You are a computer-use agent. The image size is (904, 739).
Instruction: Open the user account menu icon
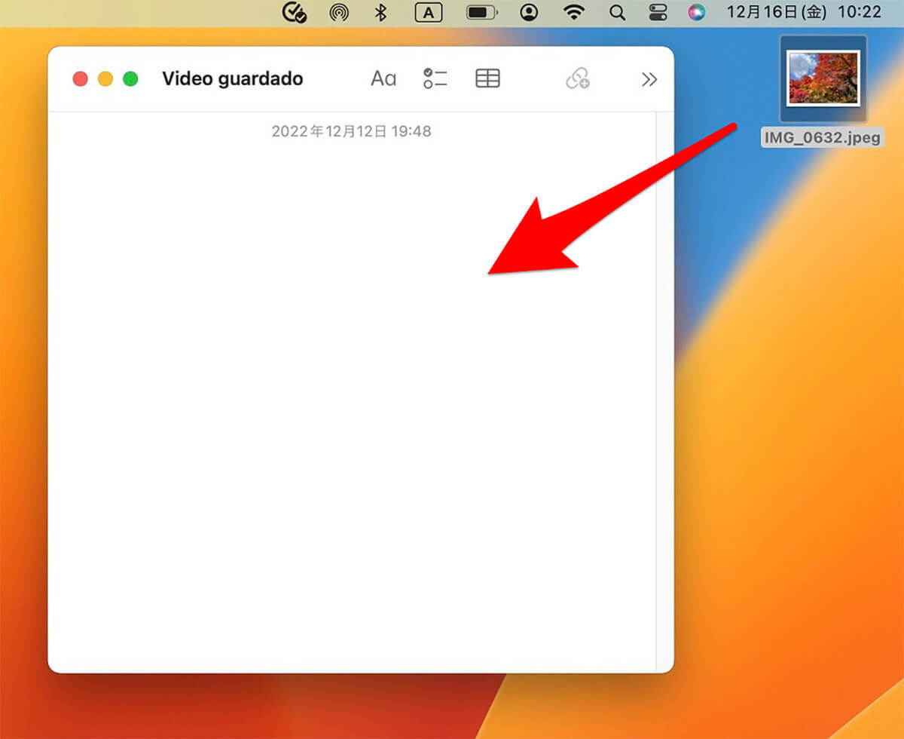(530, 13)
